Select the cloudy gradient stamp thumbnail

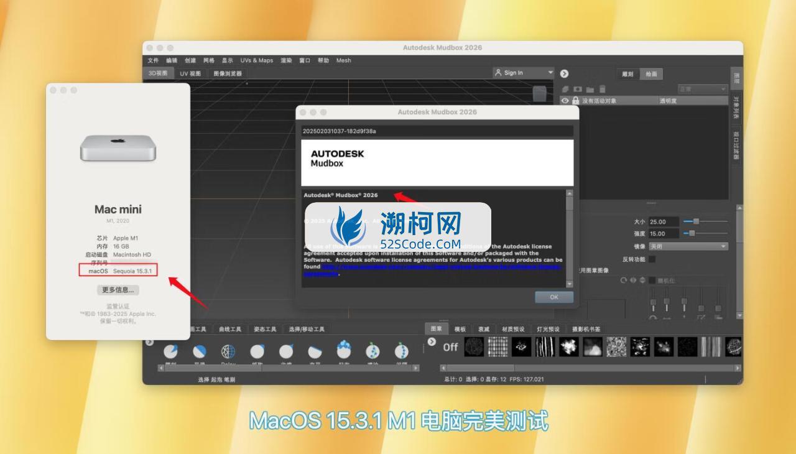[x=593, y=346]
